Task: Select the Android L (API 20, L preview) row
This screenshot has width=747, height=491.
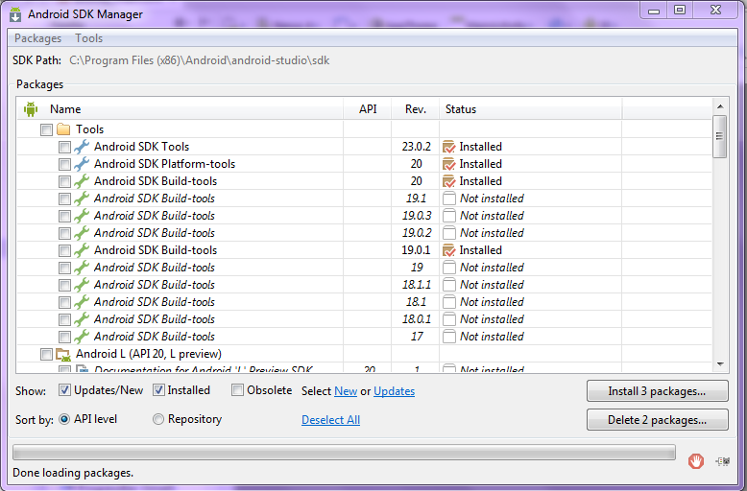Action: point(149,354)
